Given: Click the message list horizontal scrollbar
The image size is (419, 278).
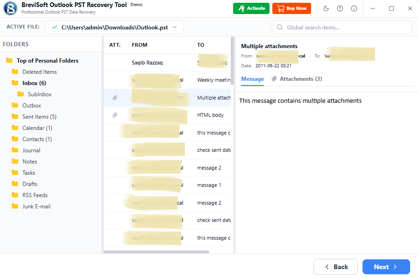Looking at the screenshot, I should pos(156,252).
